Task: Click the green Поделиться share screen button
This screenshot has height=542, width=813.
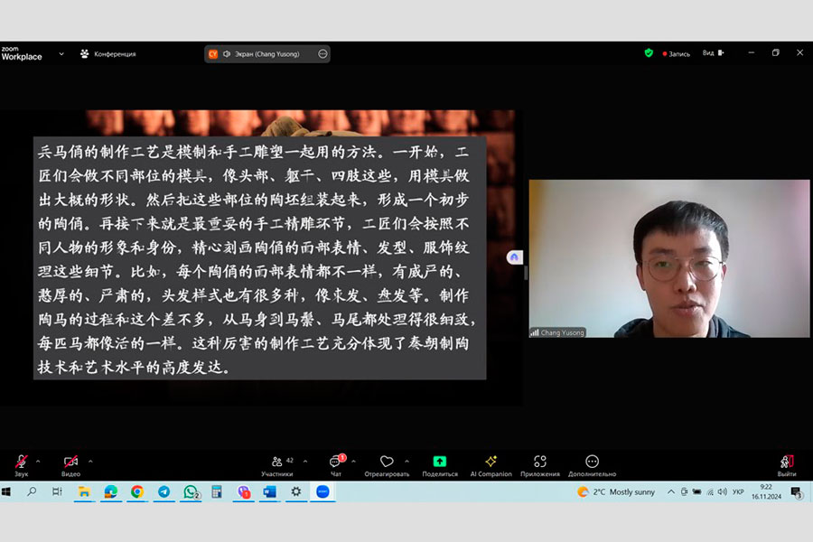Action: tap(440, 465)
